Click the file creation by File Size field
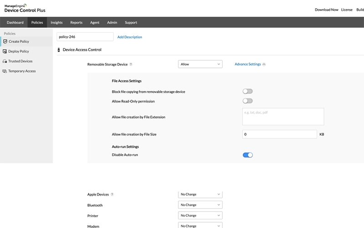This screenshot has width=364, height=228. point(279,134)
